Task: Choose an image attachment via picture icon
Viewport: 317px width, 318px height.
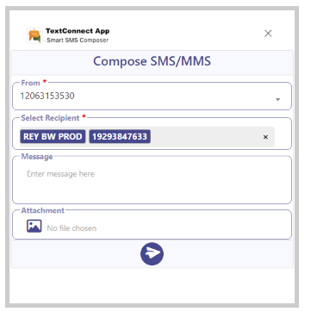Action: point(34,226)
